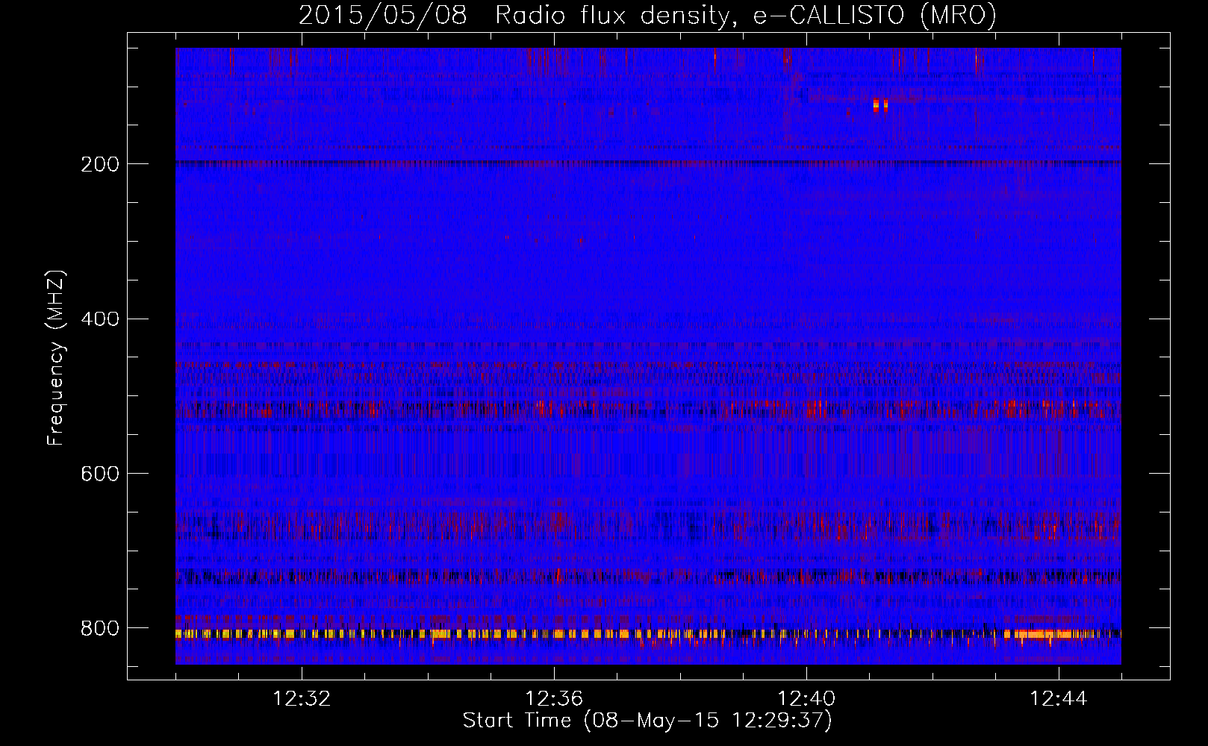Select the 400 frequency axis label

[x=100, y=319]
